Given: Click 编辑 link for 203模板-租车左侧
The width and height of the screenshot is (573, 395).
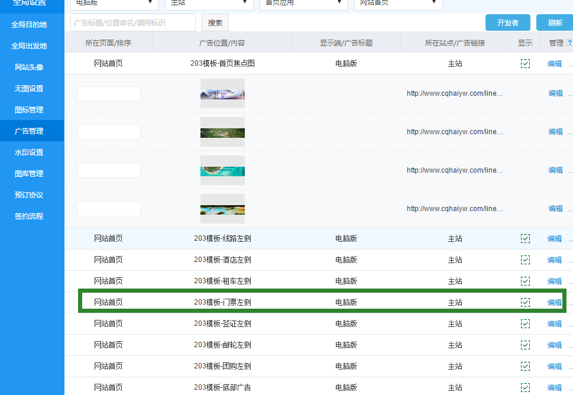Looking at the screenshot, I should (555, 281).
